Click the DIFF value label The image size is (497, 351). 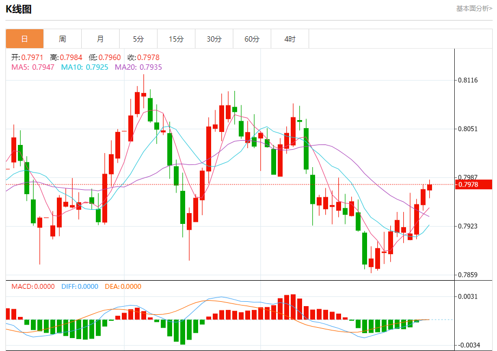[80, 287]
